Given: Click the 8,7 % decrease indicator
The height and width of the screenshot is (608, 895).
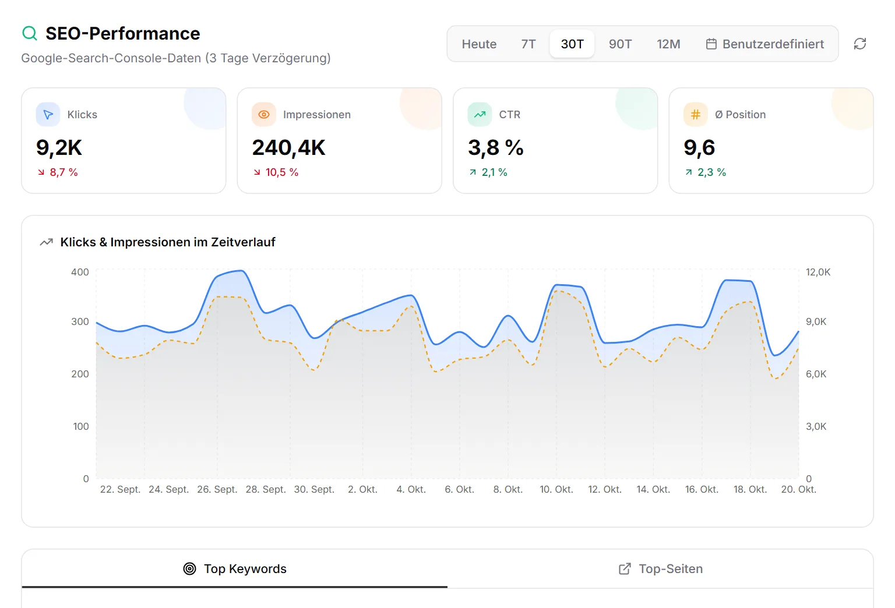Looking at the screenshot, I should tap(58, 172).
